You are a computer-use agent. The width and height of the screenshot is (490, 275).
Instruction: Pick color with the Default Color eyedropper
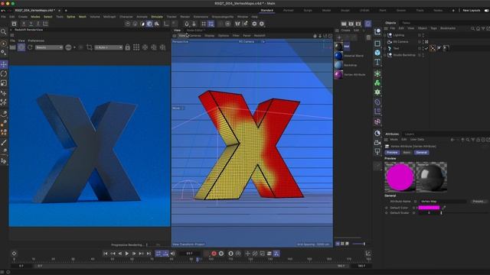click(443, 207)
